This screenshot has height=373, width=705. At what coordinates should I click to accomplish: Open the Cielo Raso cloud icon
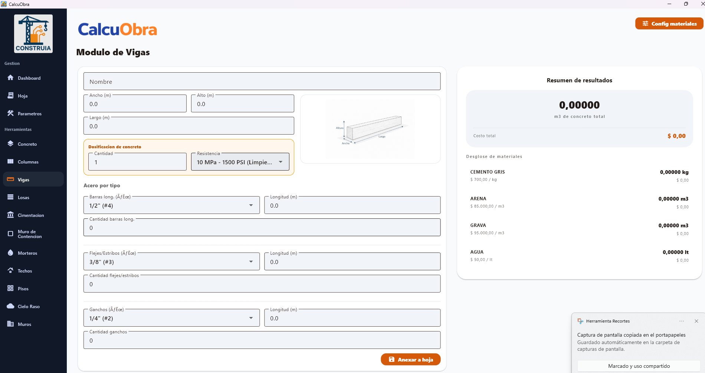(10, 306)
